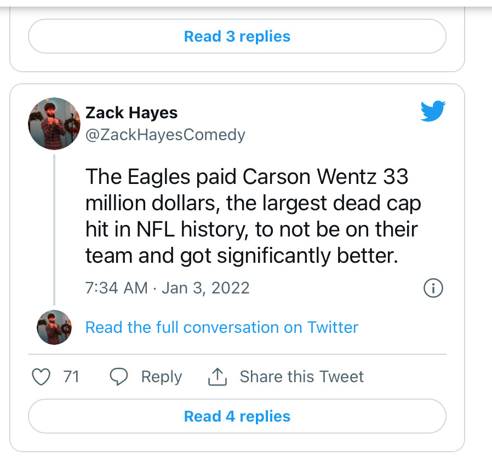
Task: Open Read the full conversation on Twitter
Action: (221, 327)
